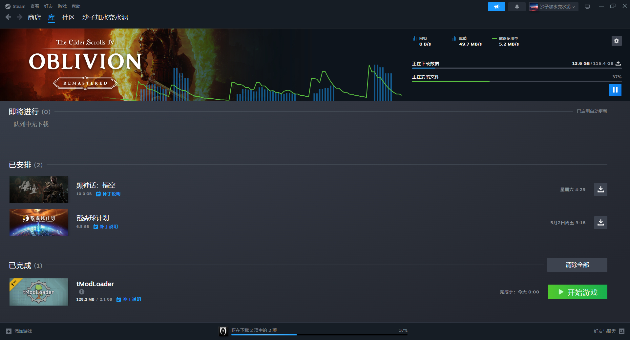
Task: Click the Oblivion icon in status bar
Action: (x=223, y=331)
